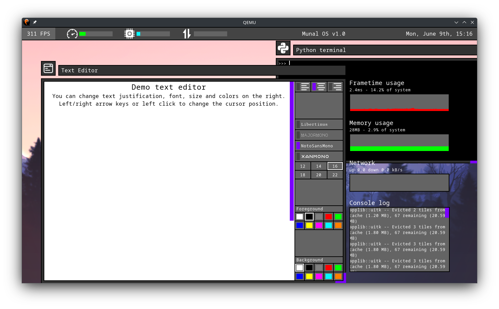The height and width of the screenshot is (309, 499).
Task: Pick cyan foreground color
Action: click(x=329, y=225)
